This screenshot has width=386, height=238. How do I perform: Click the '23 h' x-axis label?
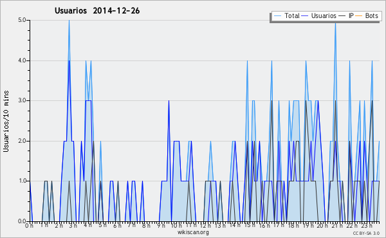coord(366,226)
